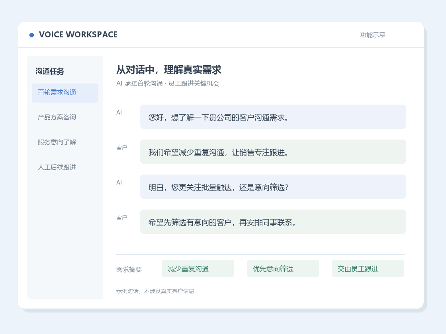The width and height of the screenshot is (446, 334).
Task: Click subtitle AI 承接首轮沟通 · 员工跟进关键机会
Action: pyautogui.click(x=168, y=83)
